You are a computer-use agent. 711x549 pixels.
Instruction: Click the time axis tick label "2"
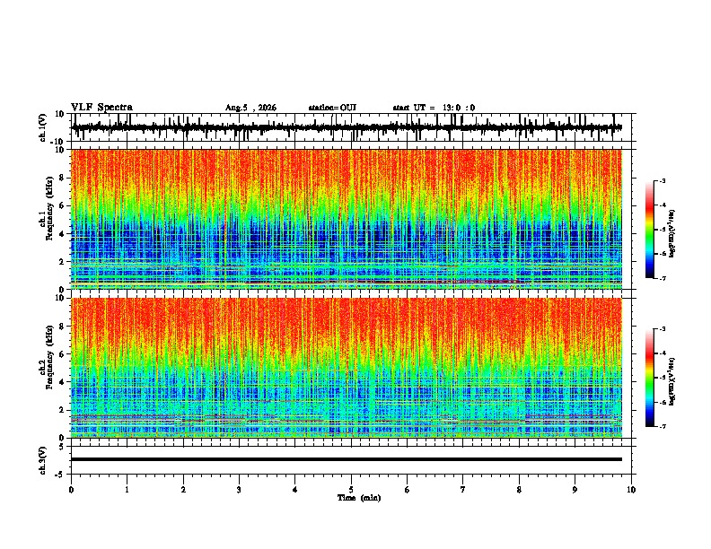pyautogui.click(x=183, y=490)
